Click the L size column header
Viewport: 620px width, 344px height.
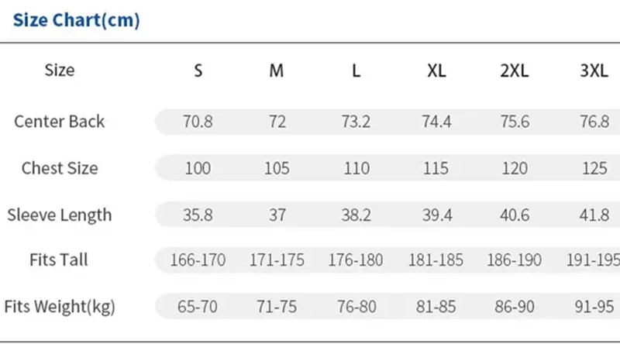[x=356, y=71]
